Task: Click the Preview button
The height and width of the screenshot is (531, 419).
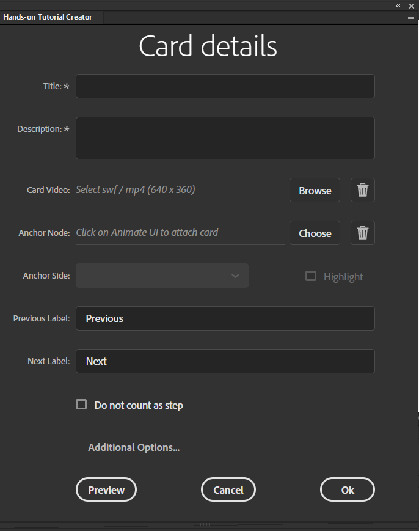Action: (106, 489)
